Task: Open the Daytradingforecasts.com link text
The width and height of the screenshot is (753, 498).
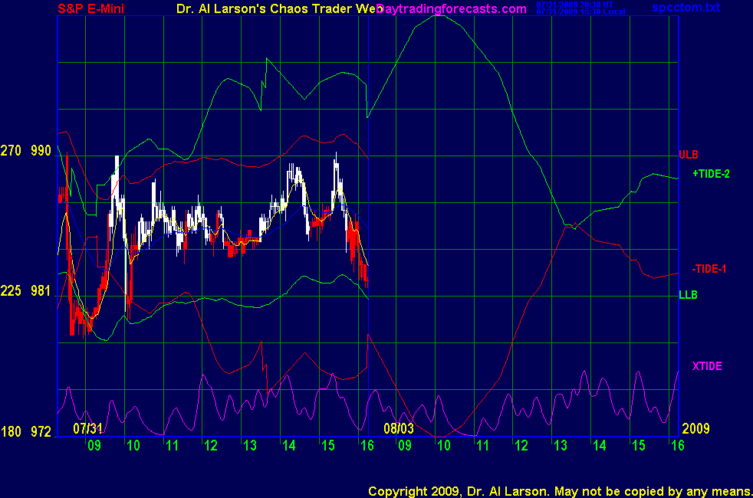Action: (x=452, y=8)
